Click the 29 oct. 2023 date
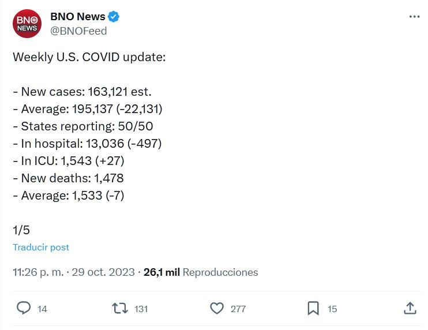Image resolution: width=428 pixels, height=330 pixels. point(103,272)
